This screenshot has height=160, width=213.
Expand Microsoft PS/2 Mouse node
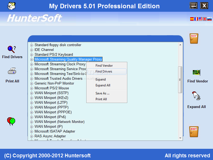[x=31, y=88]
